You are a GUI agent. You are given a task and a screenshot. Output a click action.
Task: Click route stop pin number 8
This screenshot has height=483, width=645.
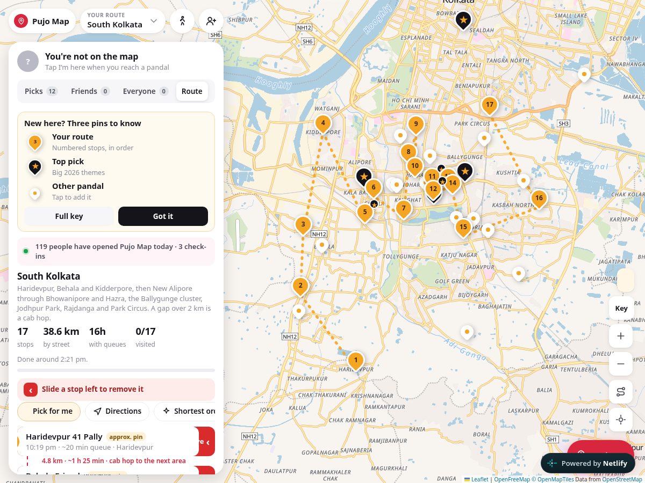coord(408,153)
